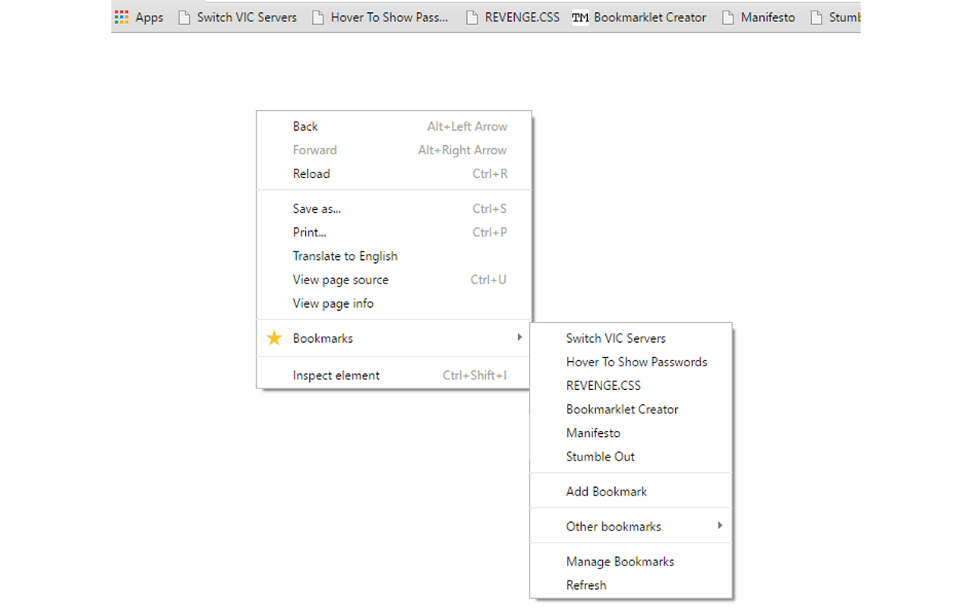Open Switch VIC Servers in the submenu
This screenshot has width=972, height=608.
coord(631,338)
